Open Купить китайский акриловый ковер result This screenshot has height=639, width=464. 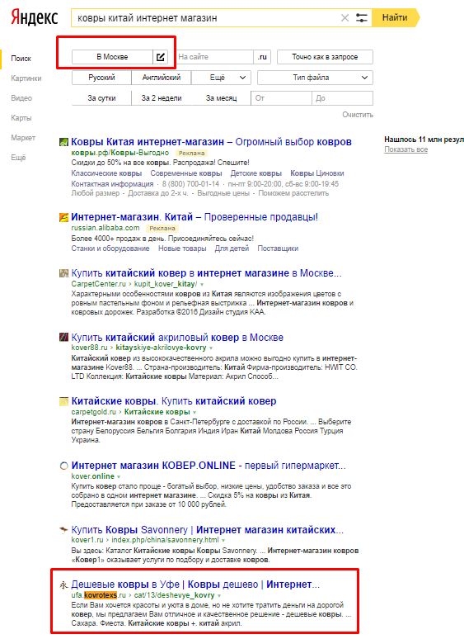pos(177,338)
